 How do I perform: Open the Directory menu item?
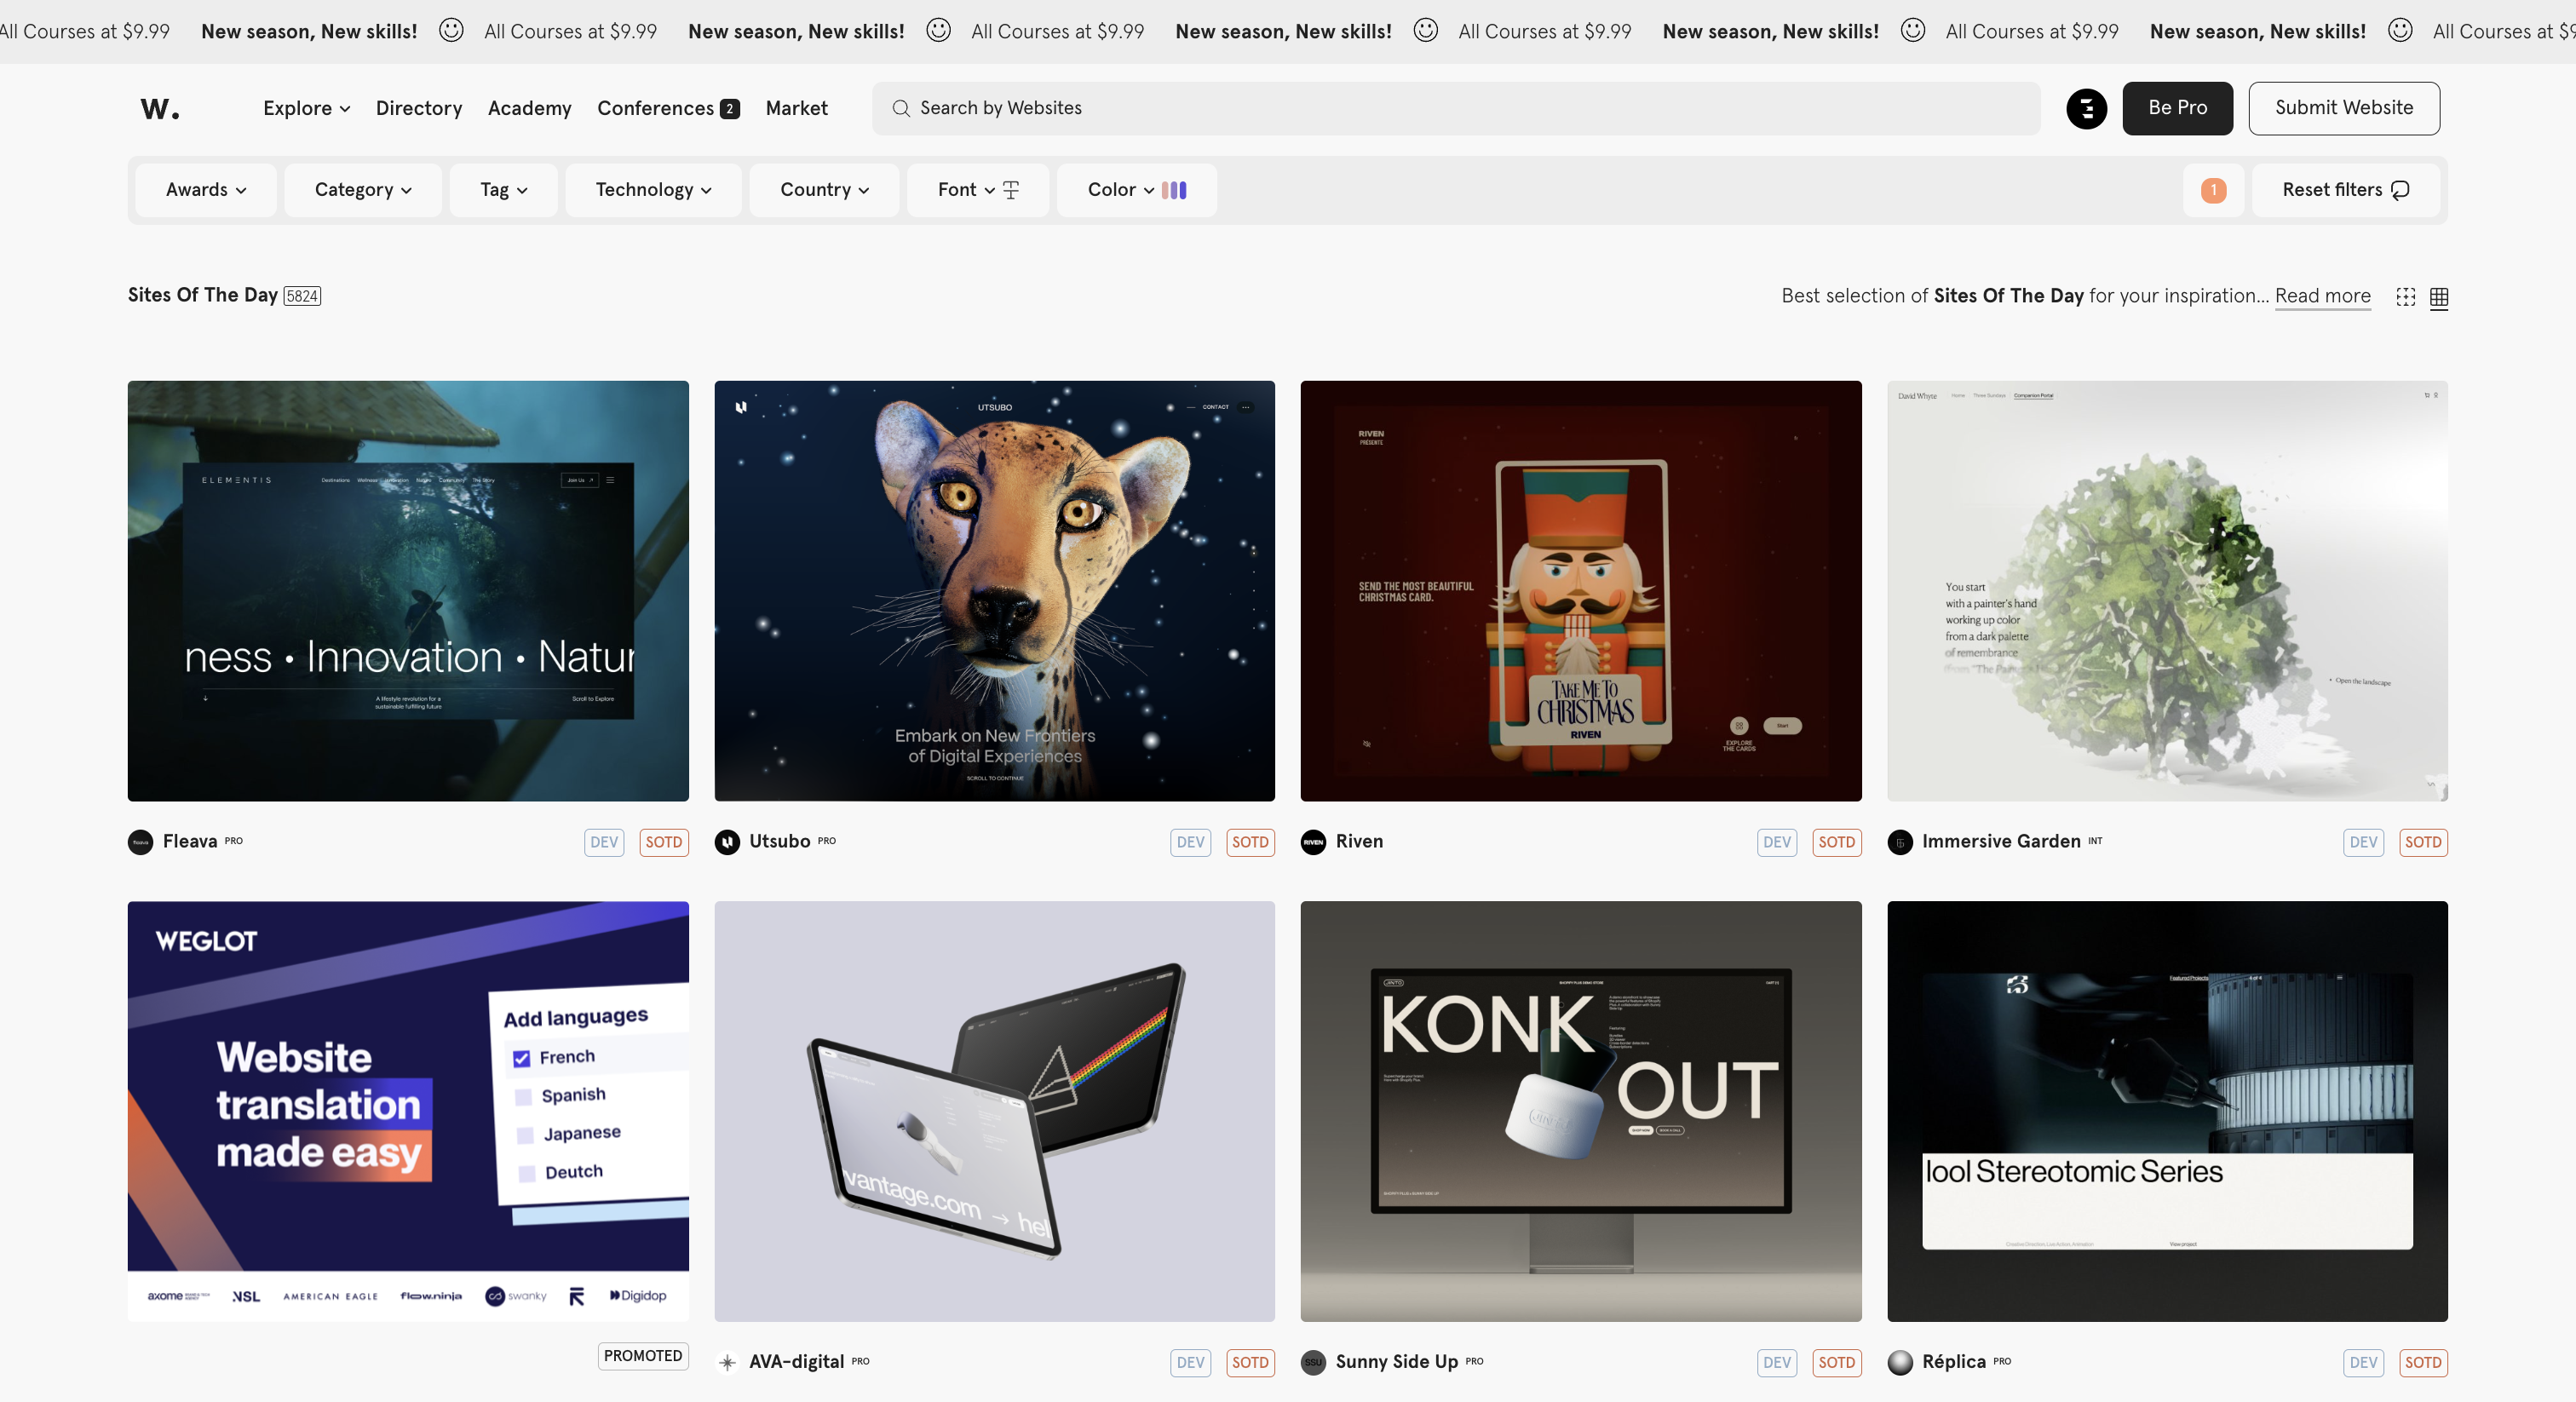point(418,108)
